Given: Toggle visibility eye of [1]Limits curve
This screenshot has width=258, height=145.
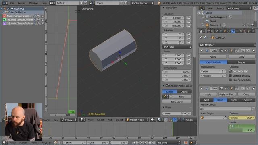Looking at the screenshot, I should [x=4, y=23].
